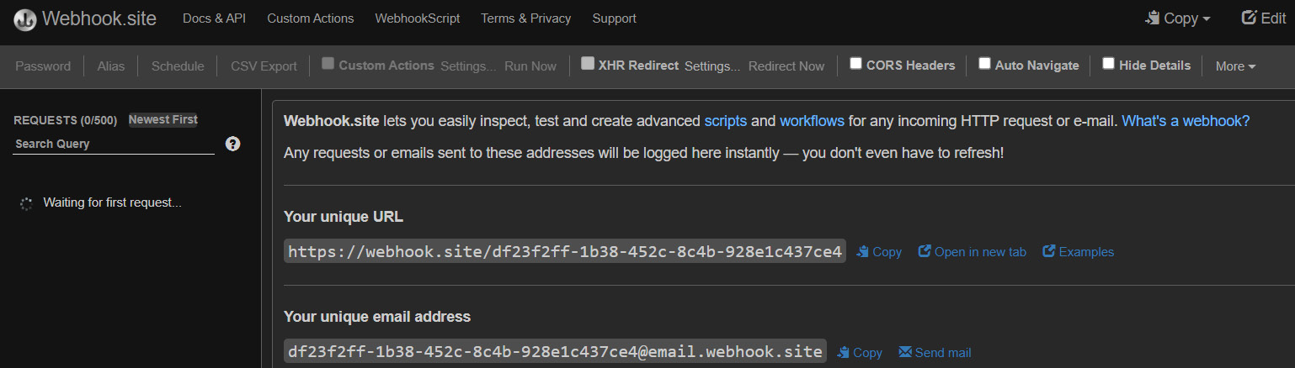
Task: Go to WebhookScript page
Action: coord(418,18)
